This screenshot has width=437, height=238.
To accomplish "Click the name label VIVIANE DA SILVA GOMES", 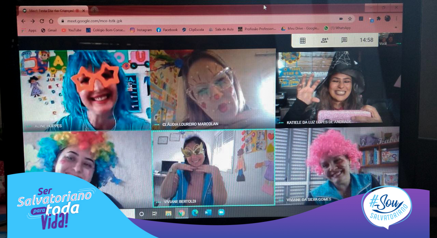I will point(309,199).
